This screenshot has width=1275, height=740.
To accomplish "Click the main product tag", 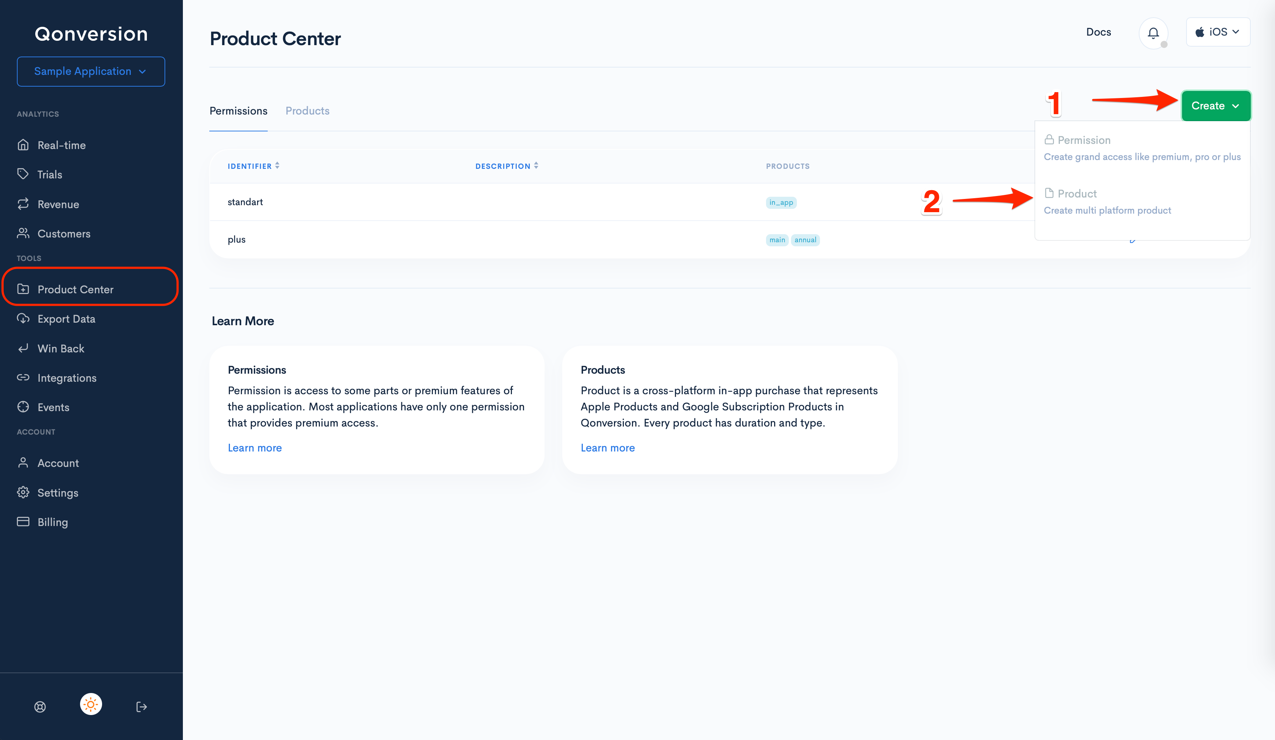I will pos(777,240).
